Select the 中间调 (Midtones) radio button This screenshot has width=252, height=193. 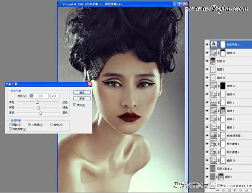[x=30, y=125]
